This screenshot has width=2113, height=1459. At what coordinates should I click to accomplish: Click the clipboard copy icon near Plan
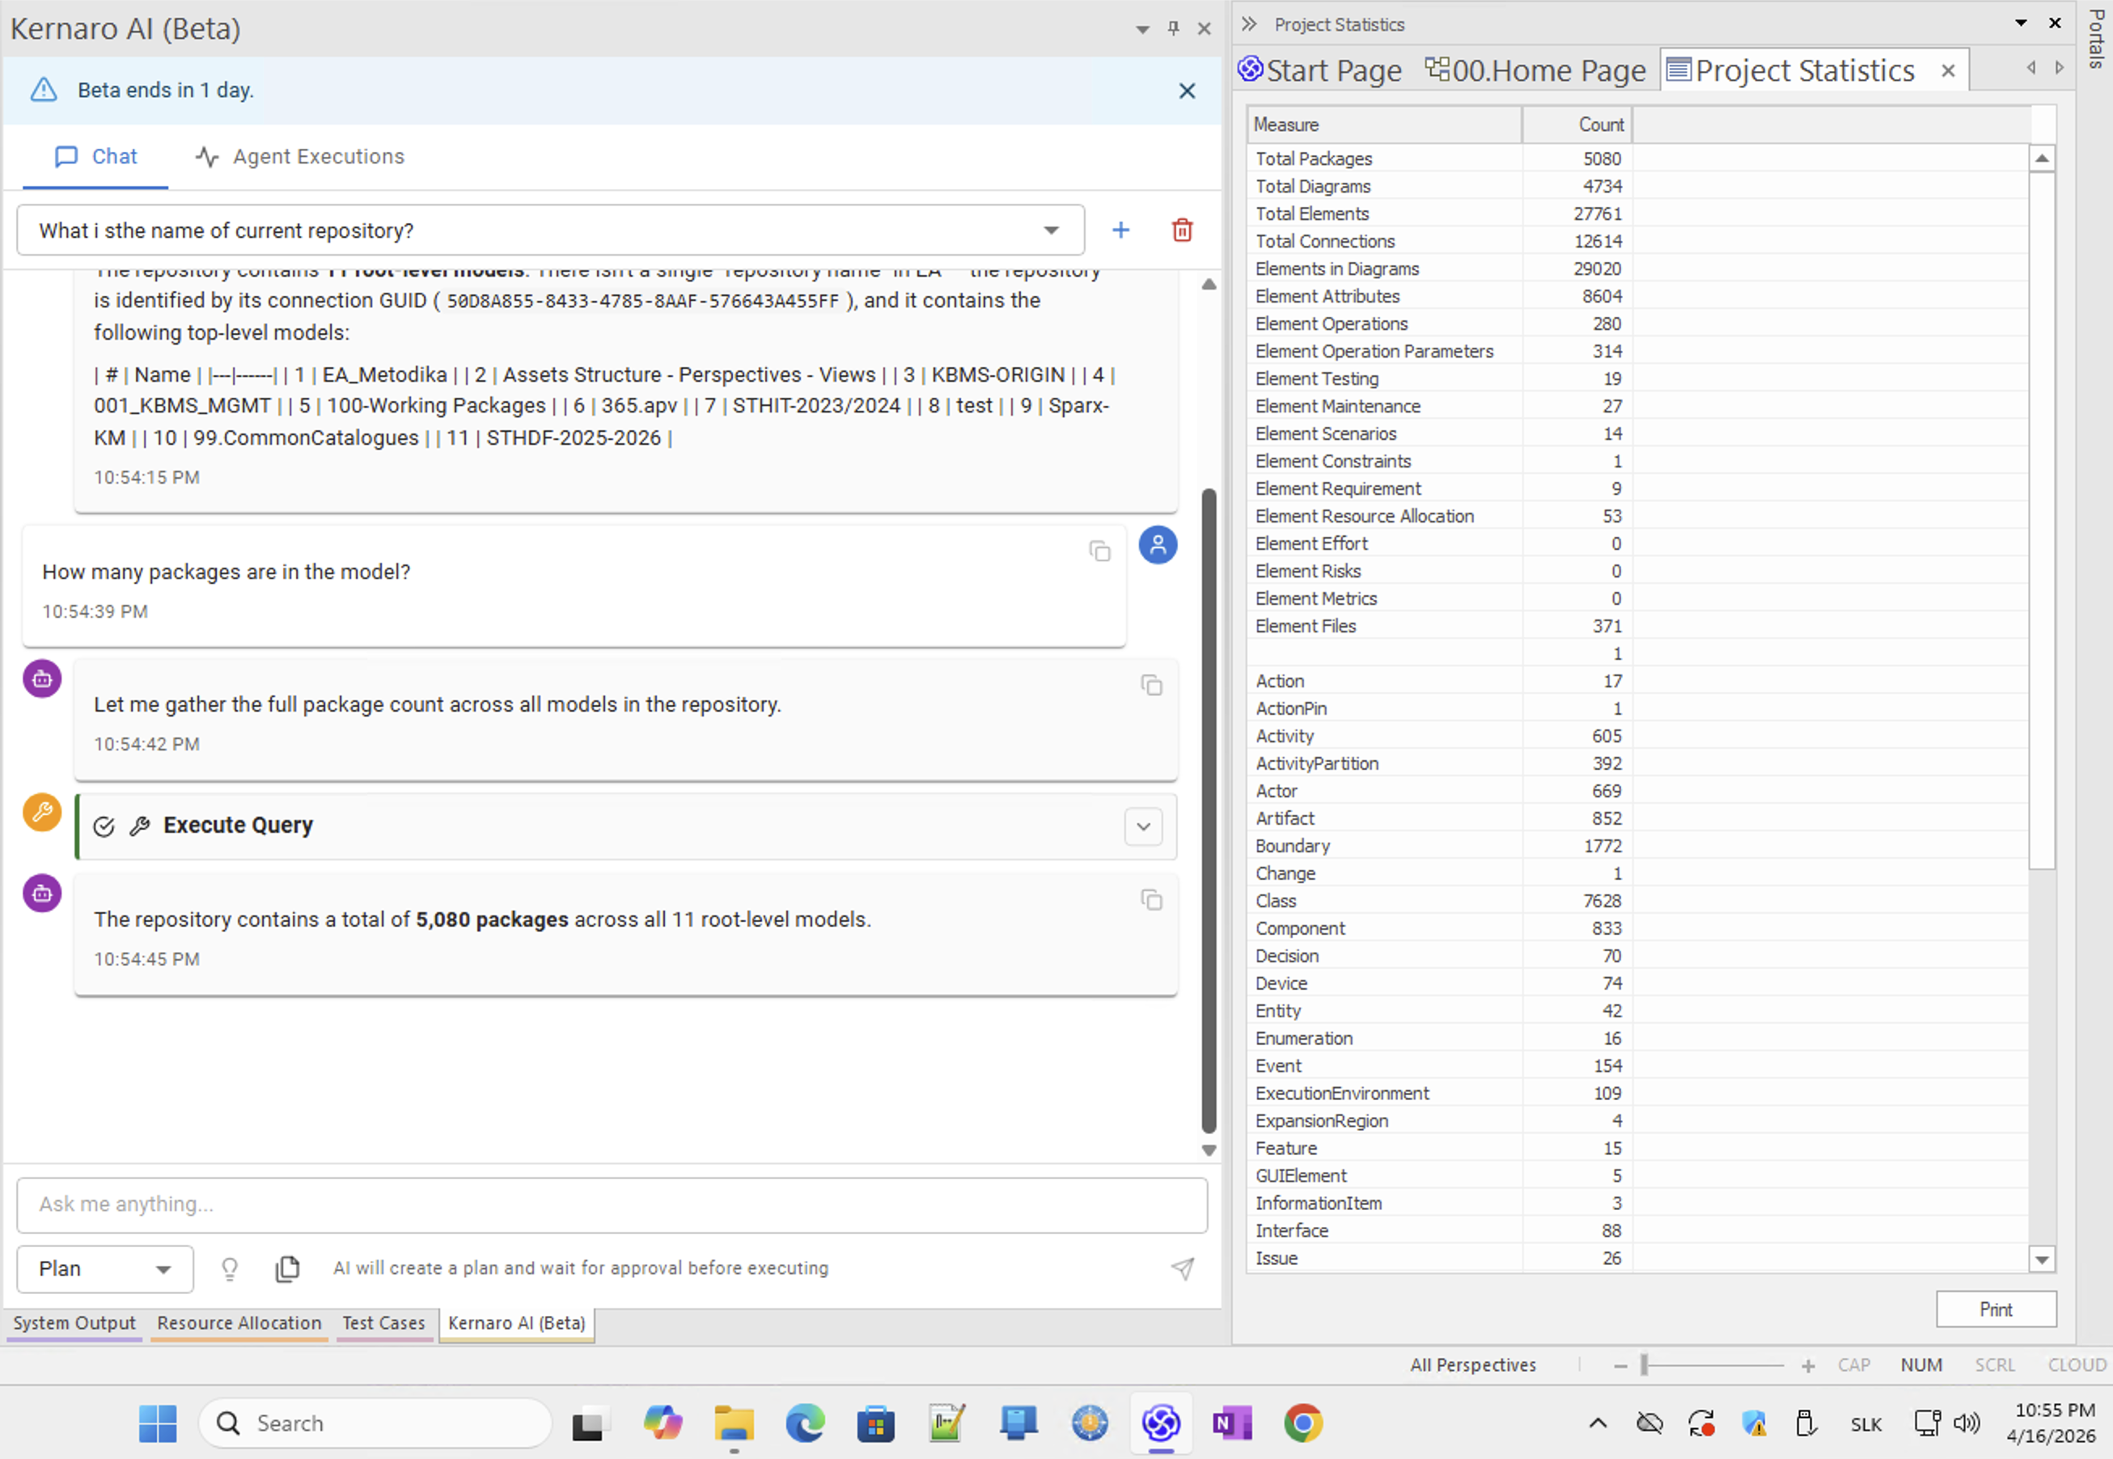(287, 1268)
